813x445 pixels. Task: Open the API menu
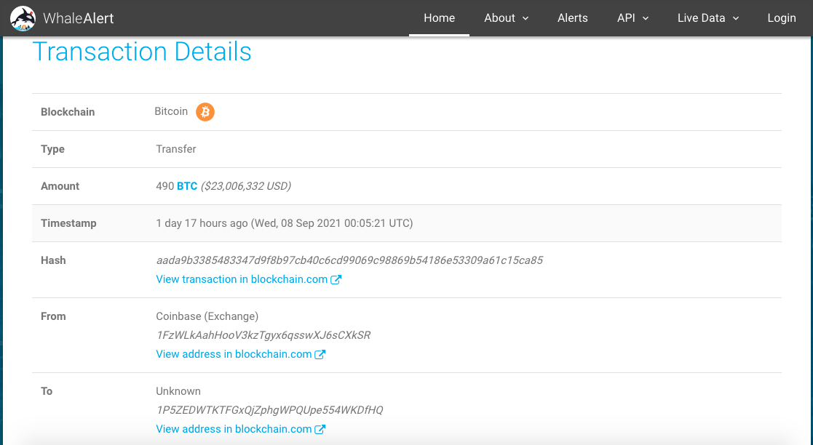pyautogui.click(x=632, y=18)
